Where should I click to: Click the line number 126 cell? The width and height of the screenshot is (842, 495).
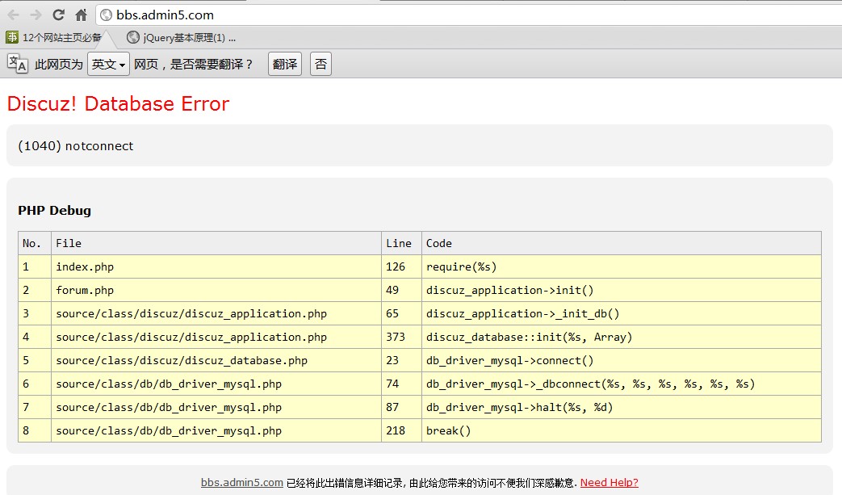tap(402, 266)
